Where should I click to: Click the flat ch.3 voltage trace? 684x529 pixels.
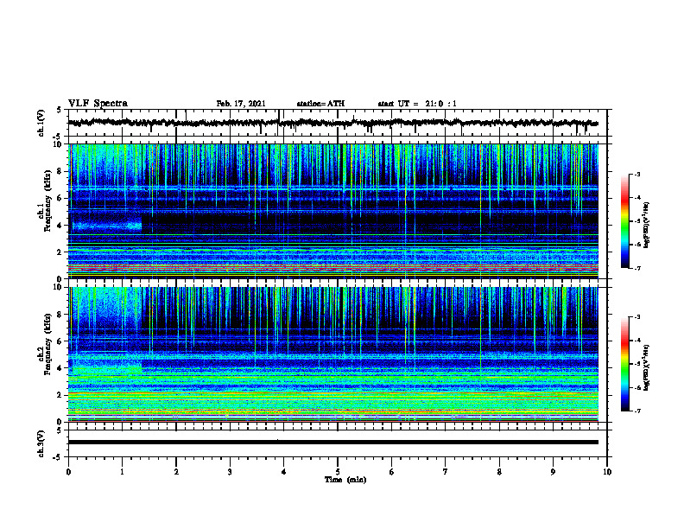pyautogui.click(x=332, y=443)
